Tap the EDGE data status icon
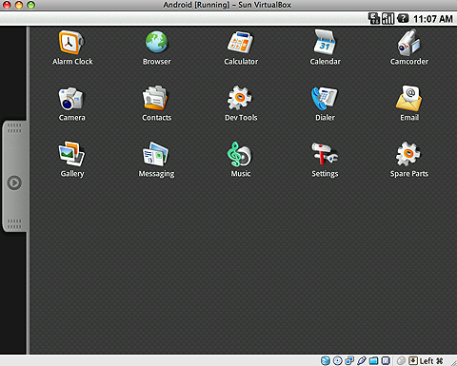Viewport: 457px width, 366px height. click(374, 18)
